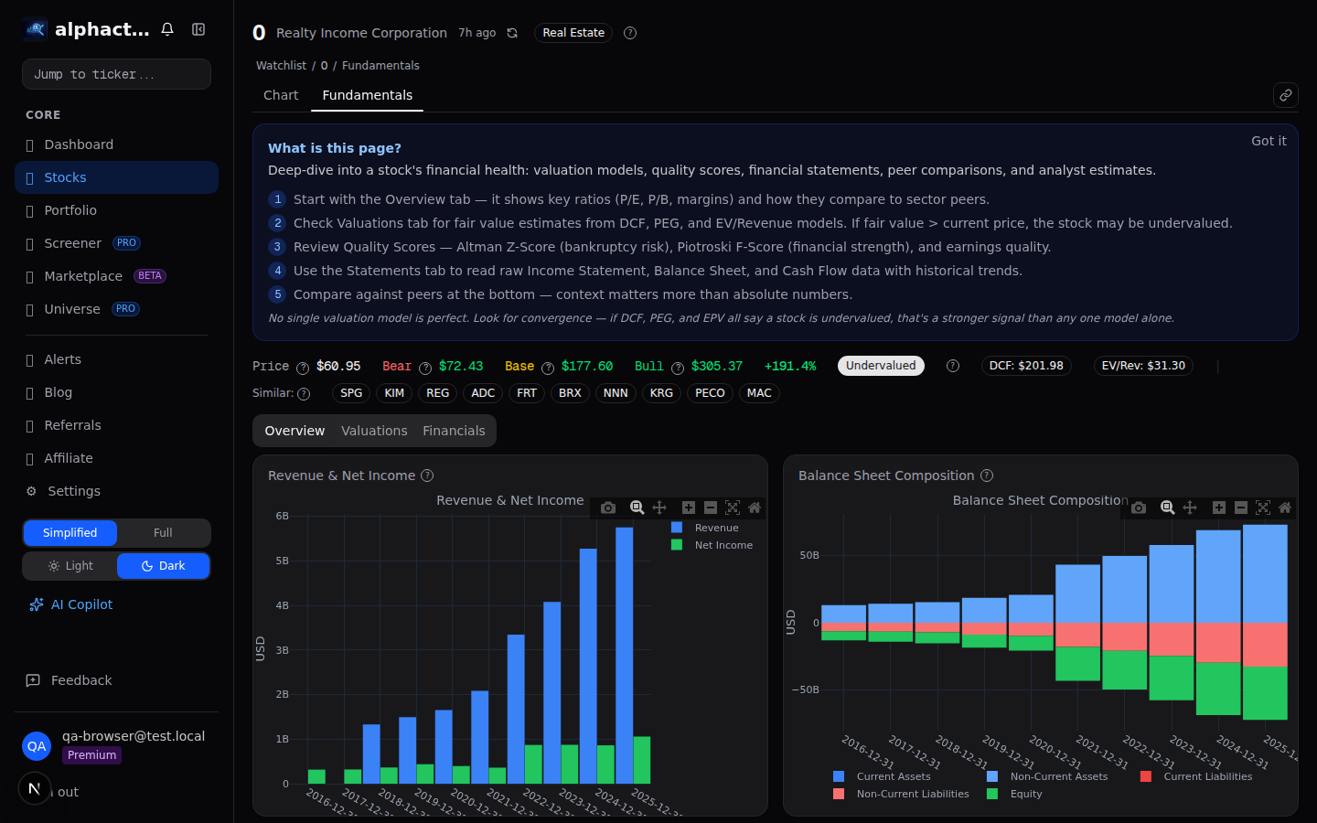
Task: Zoom in on the Revenue & Net Income chart
Action: [x=688, y=508]
